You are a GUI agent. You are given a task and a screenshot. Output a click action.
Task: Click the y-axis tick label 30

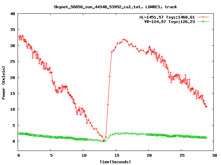click(12, 46)
